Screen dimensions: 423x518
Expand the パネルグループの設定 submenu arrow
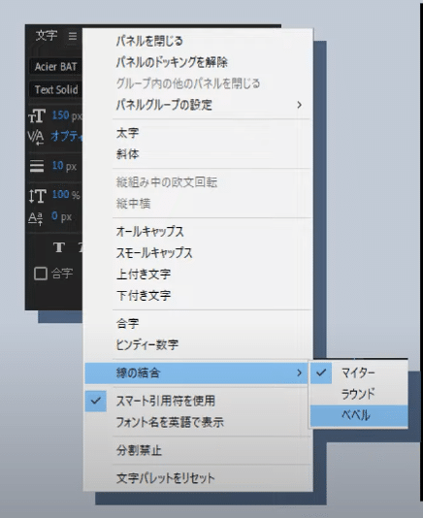[300, 105]
